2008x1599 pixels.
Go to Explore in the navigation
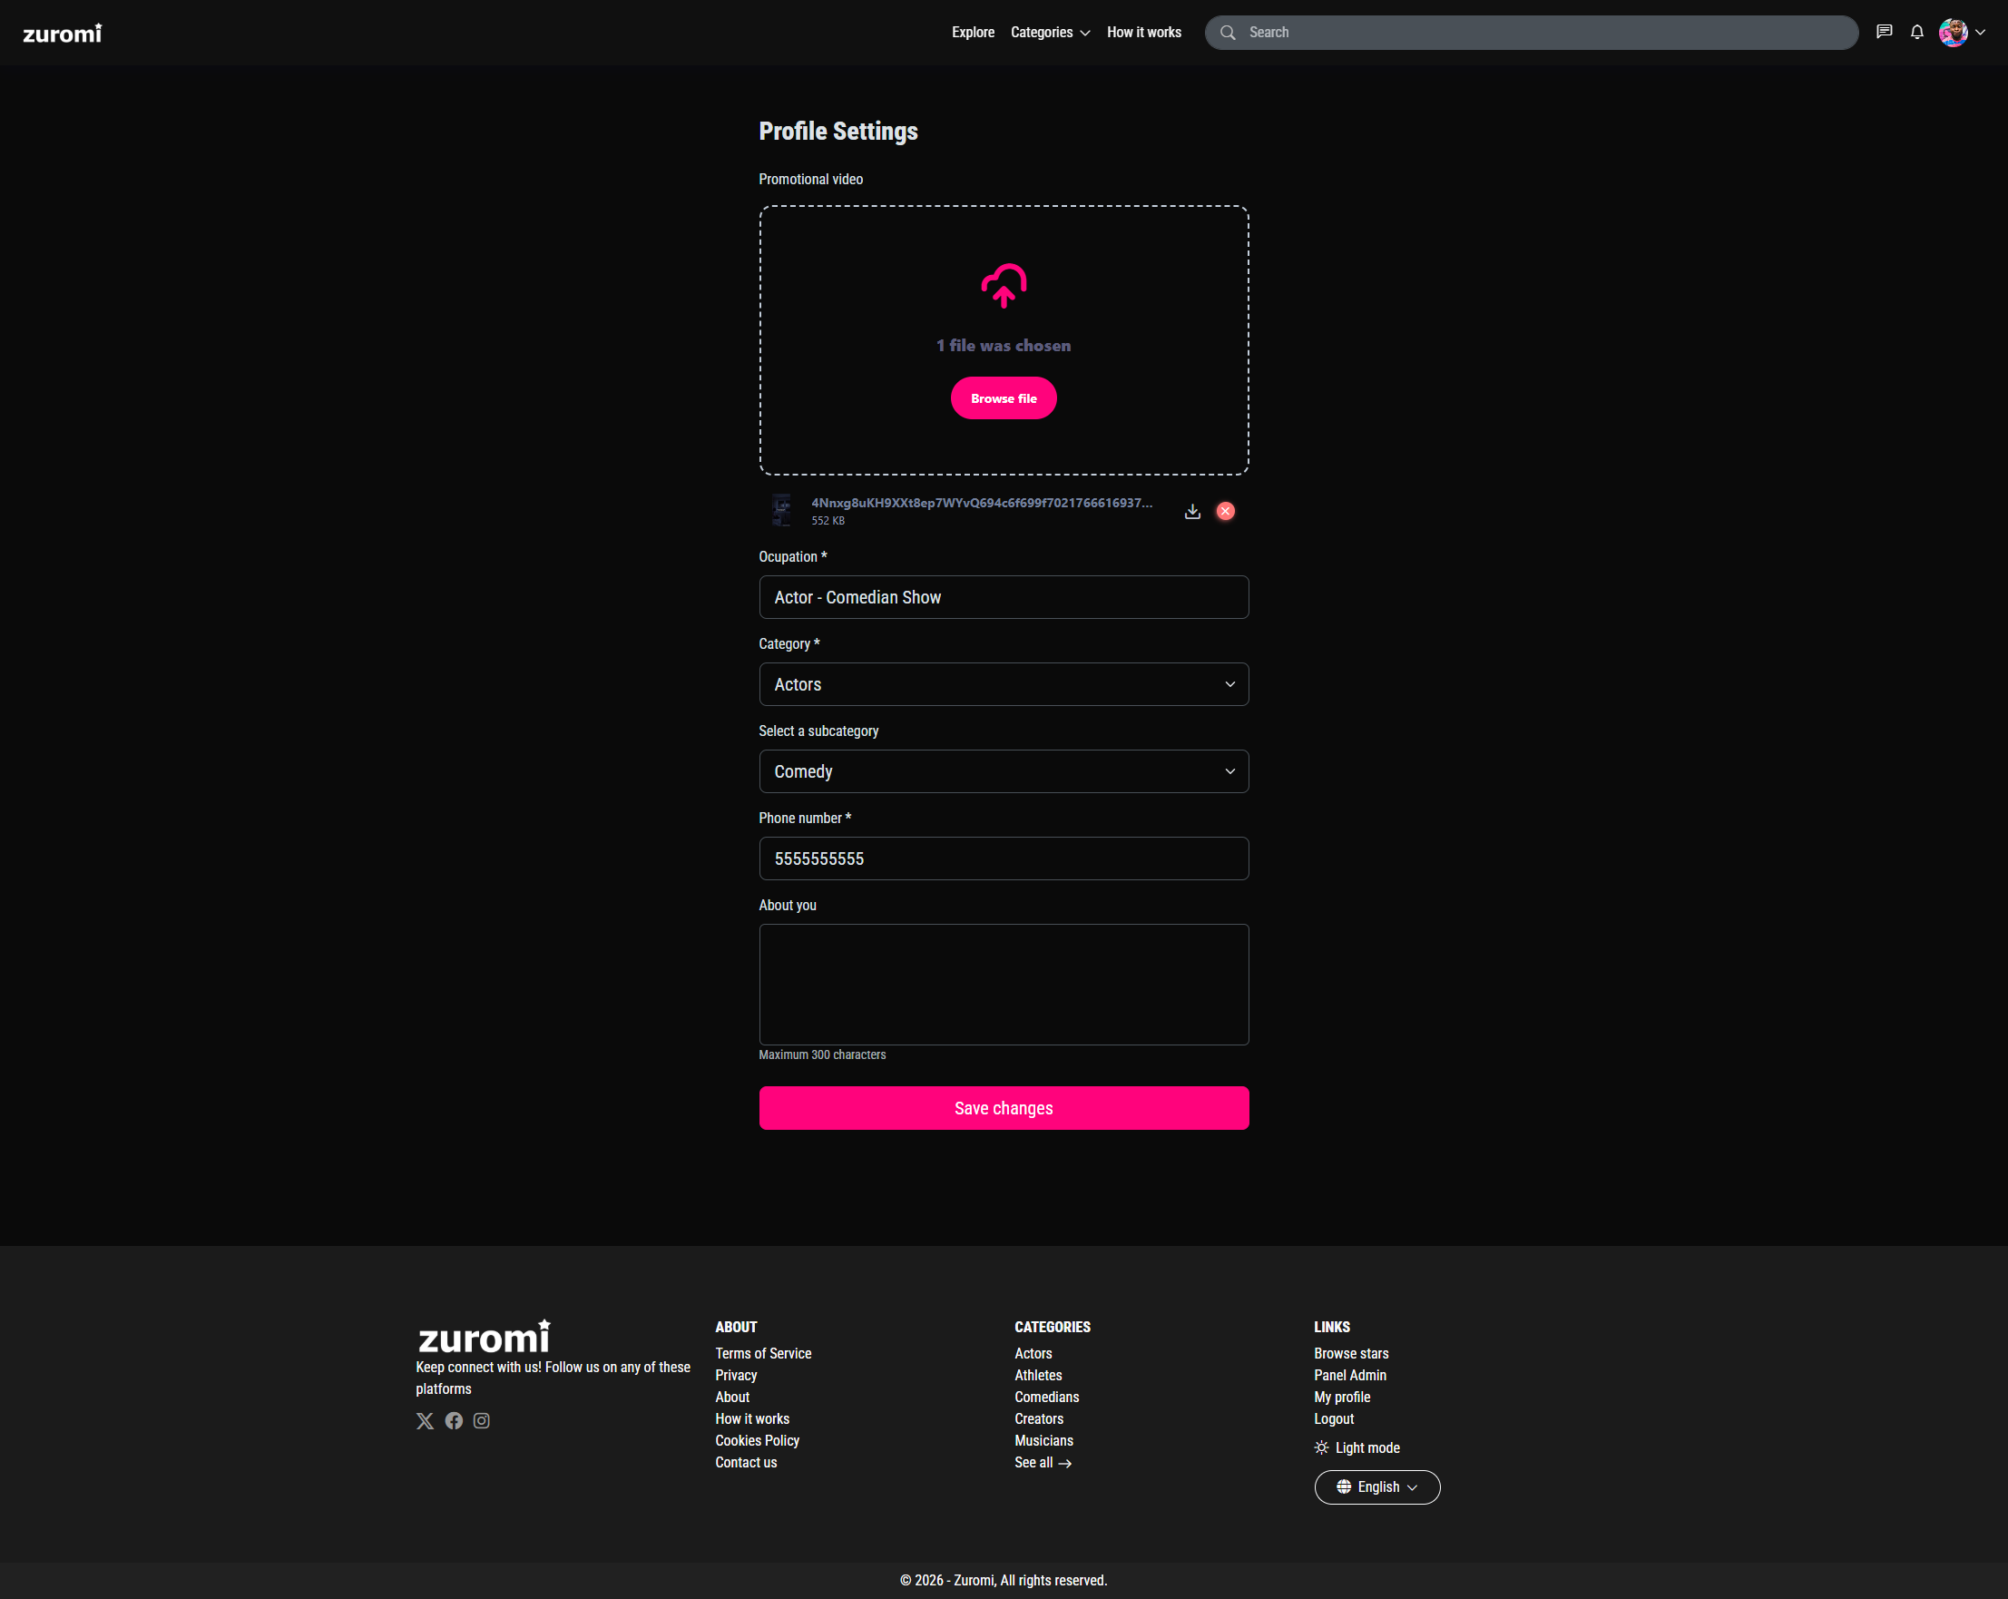(x=973, y=32)
